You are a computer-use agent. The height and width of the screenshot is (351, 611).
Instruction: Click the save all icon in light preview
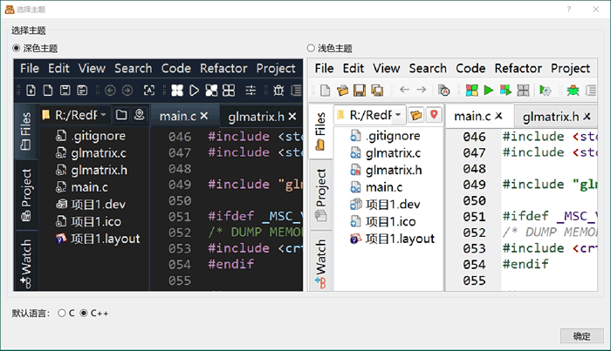[x=377, y=91]
